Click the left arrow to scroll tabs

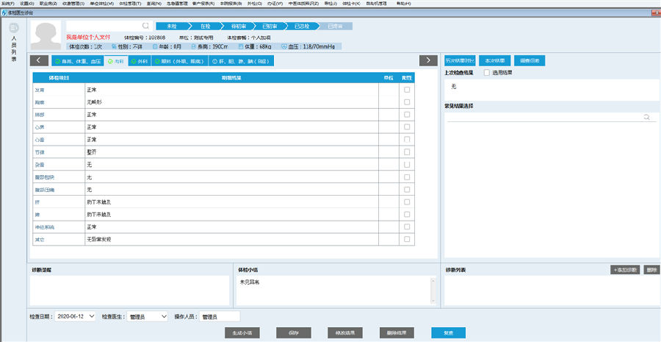(x=40, y=60)
